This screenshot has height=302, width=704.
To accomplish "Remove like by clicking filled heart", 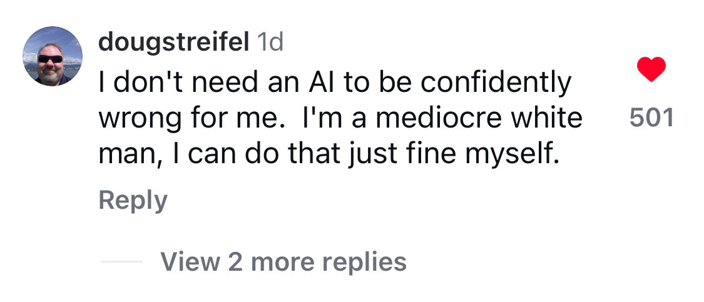I will (x=651, y=69).
